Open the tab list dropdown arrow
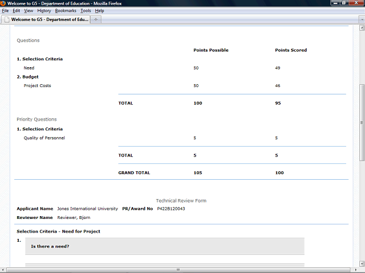 click(x=362, y=20)
